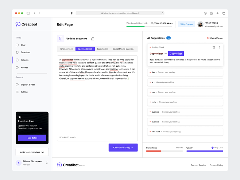Reload the page using refresh icon
240x180 pixels.
tap(162, 13)
